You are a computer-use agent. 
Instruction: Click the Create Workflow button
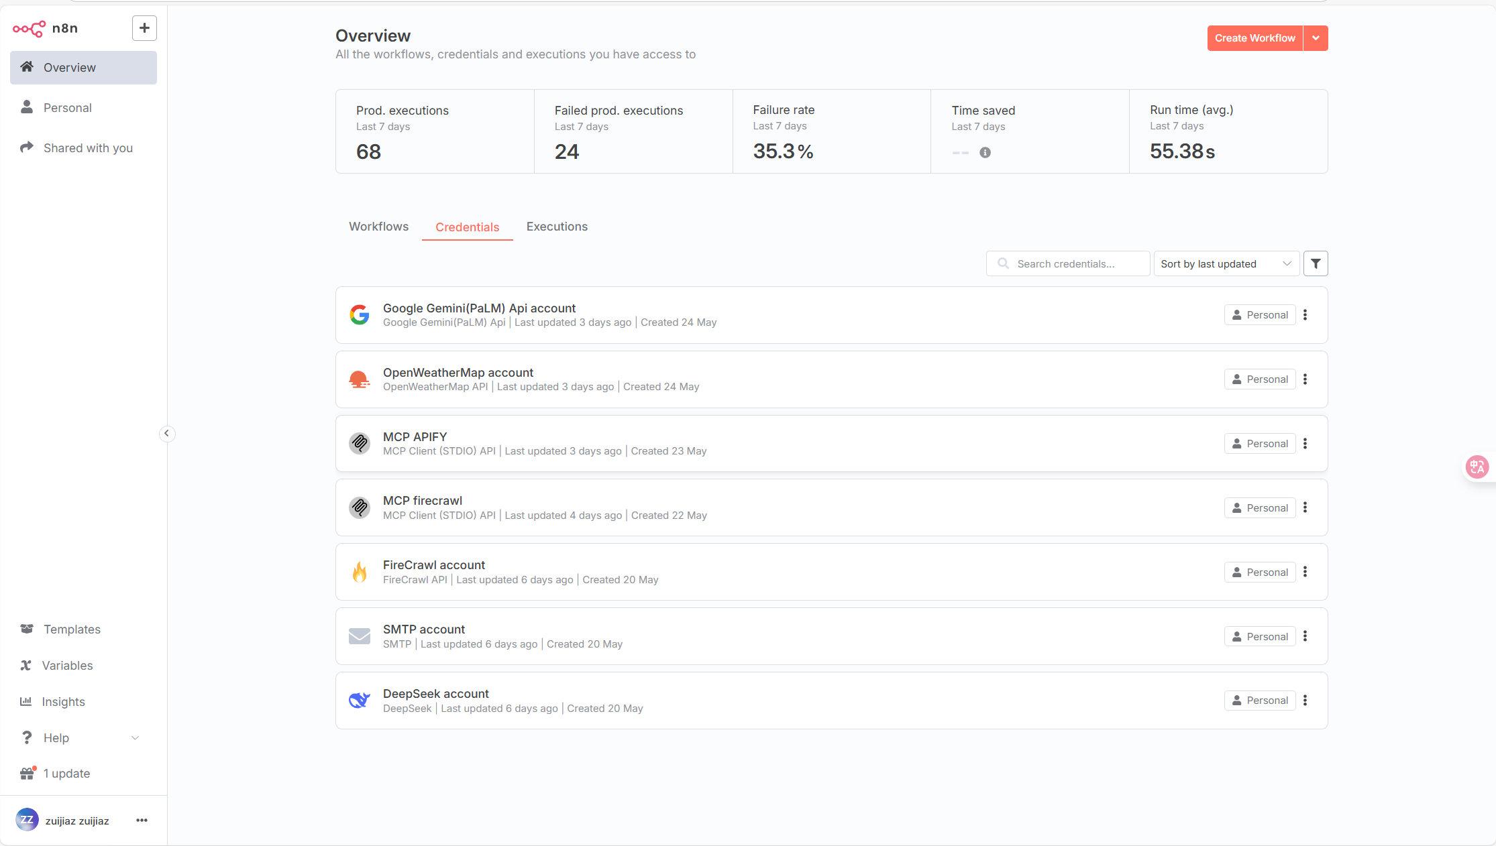[1254, 38]
